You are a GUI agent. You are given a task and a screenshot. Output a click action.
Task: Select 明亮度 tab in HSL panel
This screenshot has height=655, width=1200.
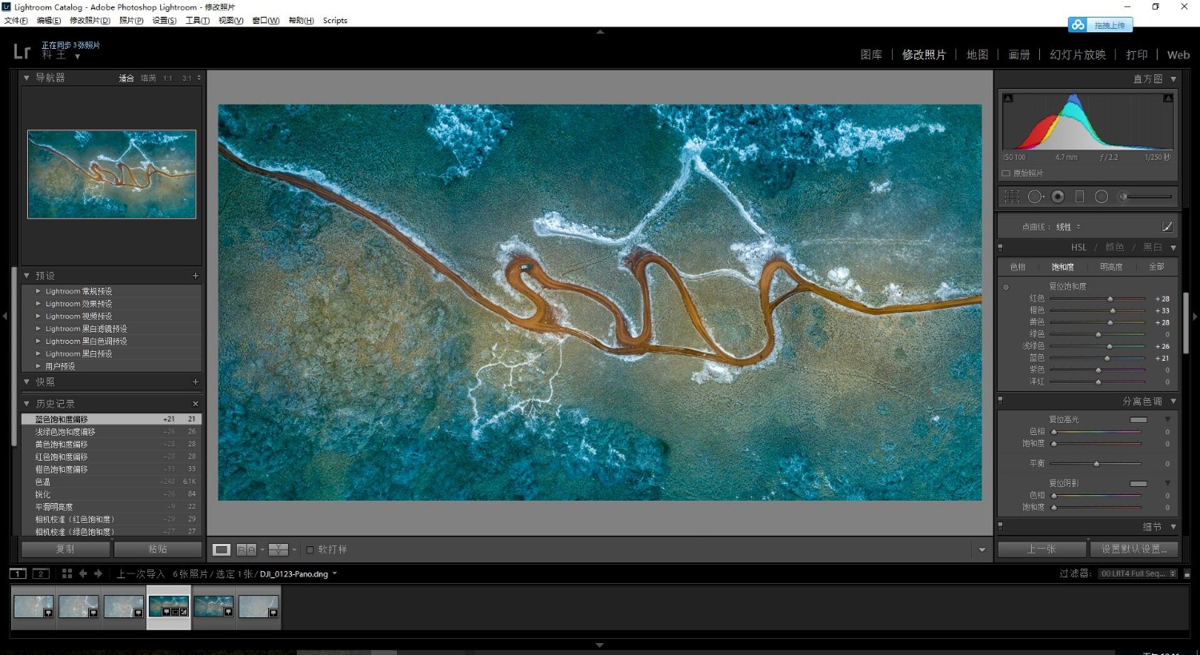[x=1111, y=267]
